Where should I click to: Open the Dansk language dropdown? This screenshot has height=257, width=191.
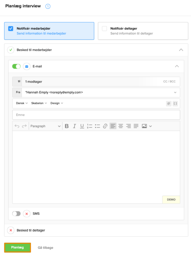(x=22, y=103)
